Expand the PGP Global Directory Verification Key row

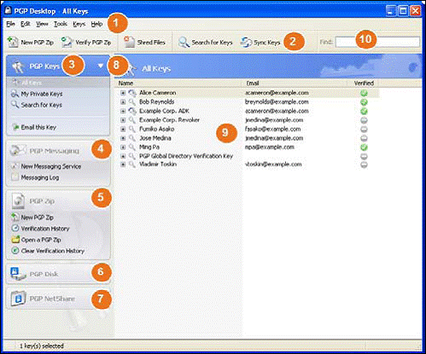[123, 156]
